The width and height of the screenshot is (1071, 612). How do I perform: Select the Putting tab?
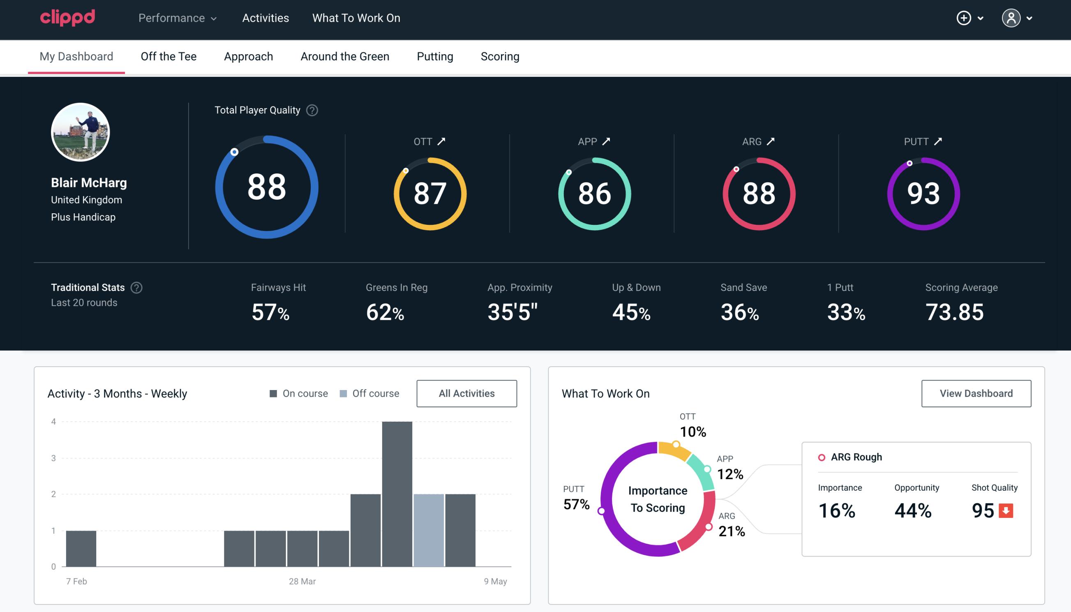(435, 56)
